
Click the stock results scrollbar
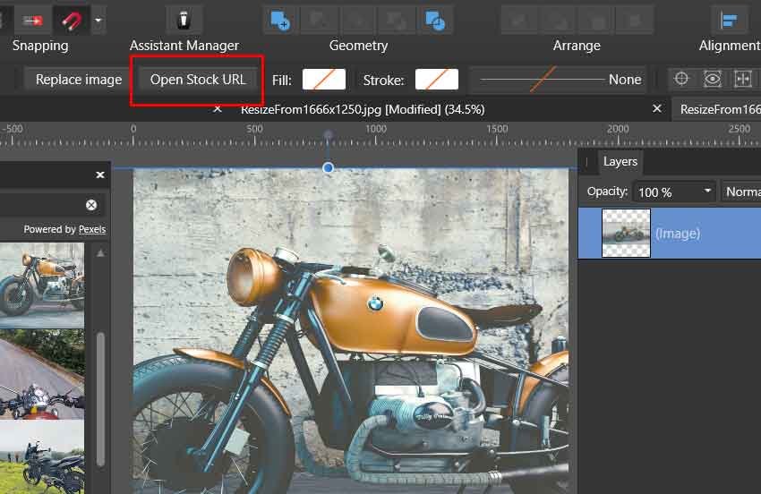click(100, 399)
